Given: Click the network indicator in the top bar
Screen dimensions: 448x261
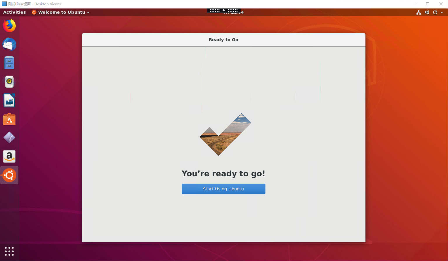Looking at the screenshot, I should 419,12.
